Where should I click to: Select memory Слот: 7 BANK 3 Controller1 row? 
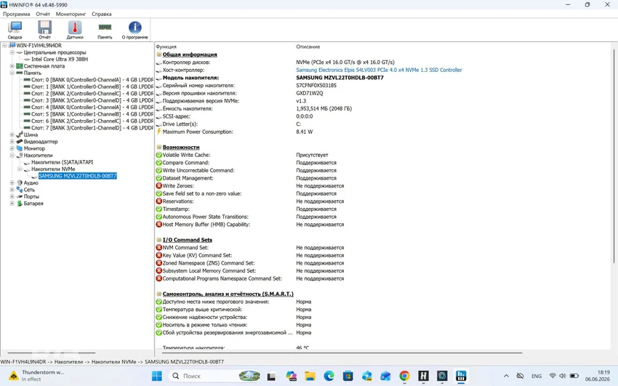pos(92,128)
